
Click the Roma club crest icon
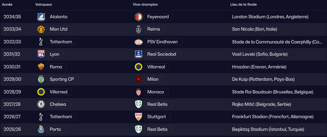(x=41, y=67)
